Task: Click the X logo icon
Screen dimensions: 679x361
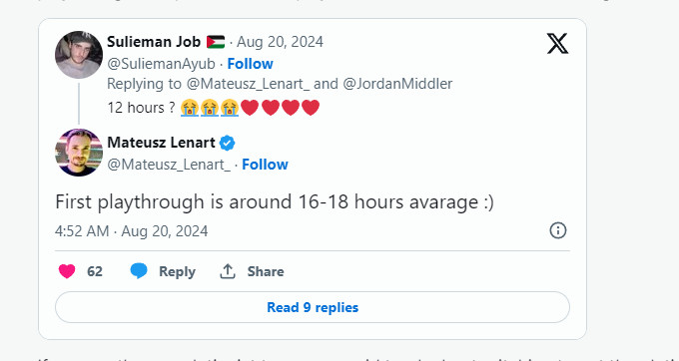Action: 557,43
